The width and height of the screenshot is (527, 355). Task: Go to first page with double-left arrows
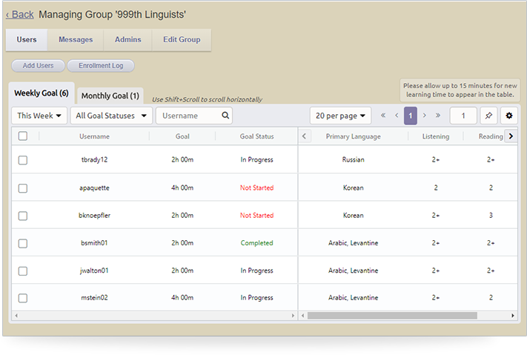pos(383,116)
